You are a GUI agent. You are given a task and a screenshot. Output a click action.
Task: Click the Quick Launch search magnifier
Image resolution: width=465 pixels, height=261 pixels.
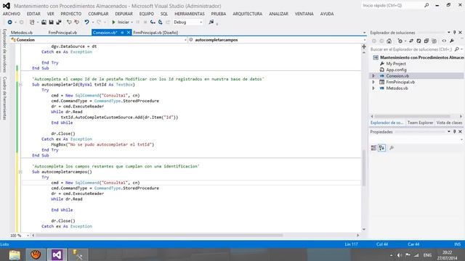426,5
